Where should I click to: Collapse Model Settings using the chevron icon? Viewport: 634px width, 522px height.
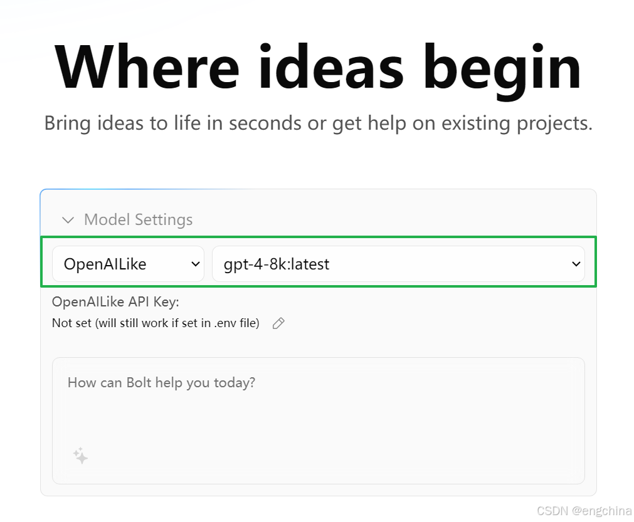click(68, 220)
